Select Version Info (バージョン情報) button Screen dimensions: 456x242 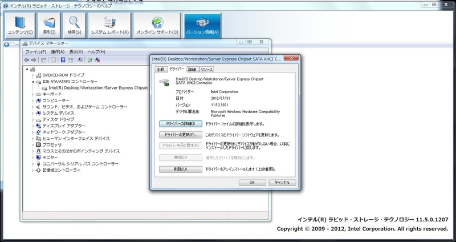point(202,26)
